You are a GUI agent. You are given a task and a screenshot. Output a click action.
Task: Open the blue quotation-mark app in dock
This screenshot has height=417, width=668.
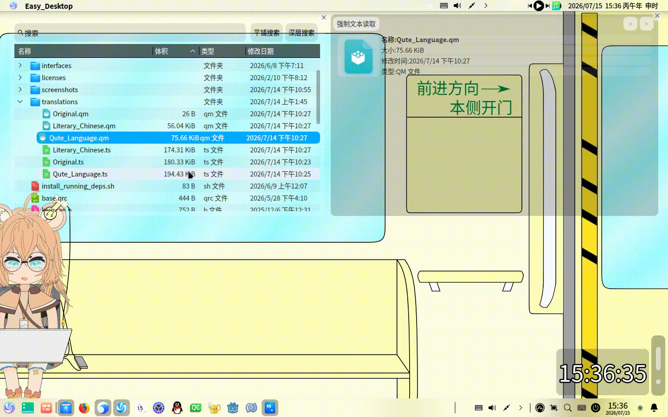coord(270,408)
